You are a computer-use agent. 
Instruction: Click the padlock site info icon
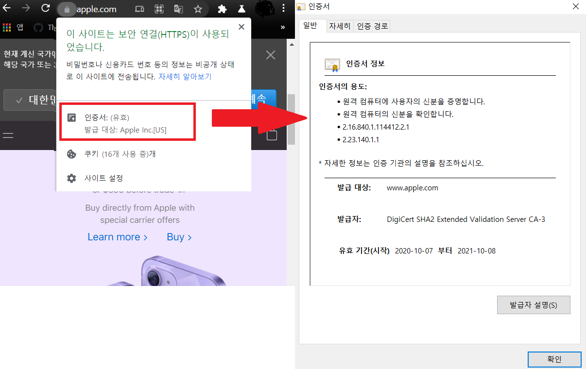coord(67,9)
